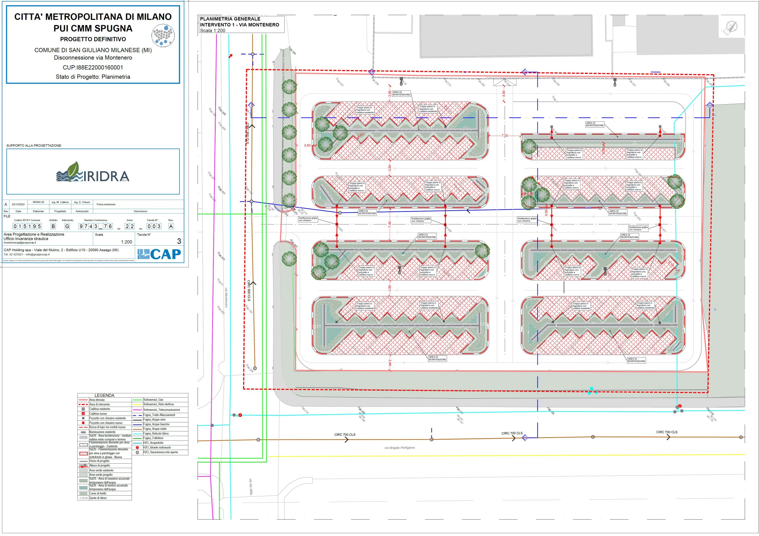This screenshot has height=536, width=759.
Task: Click the 'Fogna_Collettore' legend entry
Action: coord(153,438)
